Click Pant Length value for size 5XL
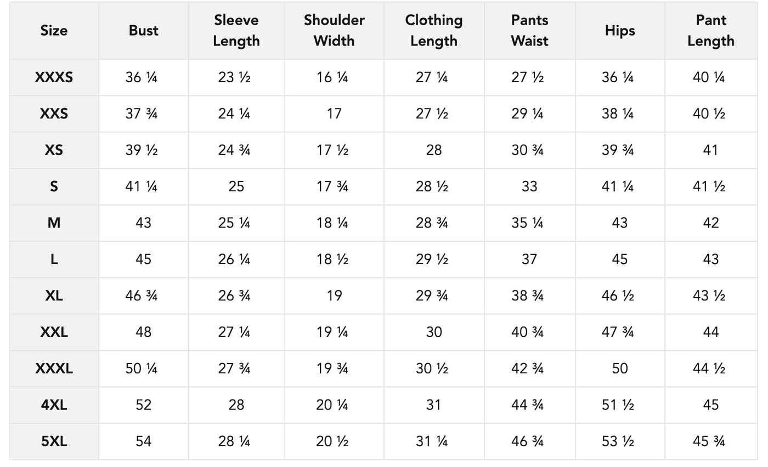Image resolution: width=768 pixels, height=467 pixels. (x=710, y=441)
